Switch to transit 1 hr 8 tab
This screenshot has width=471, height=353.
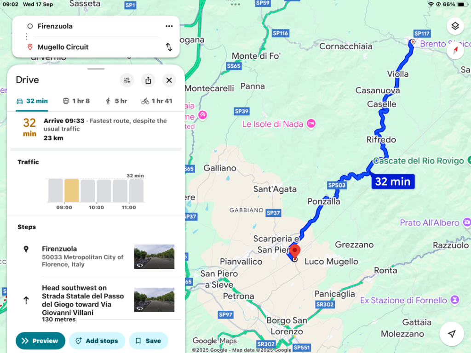click(x=76, y=101)
